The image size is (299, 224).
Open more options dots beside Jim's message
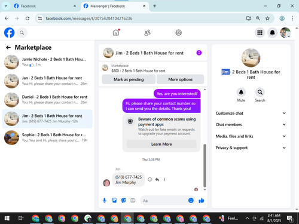pyautogui.click(x=164, y=179)
